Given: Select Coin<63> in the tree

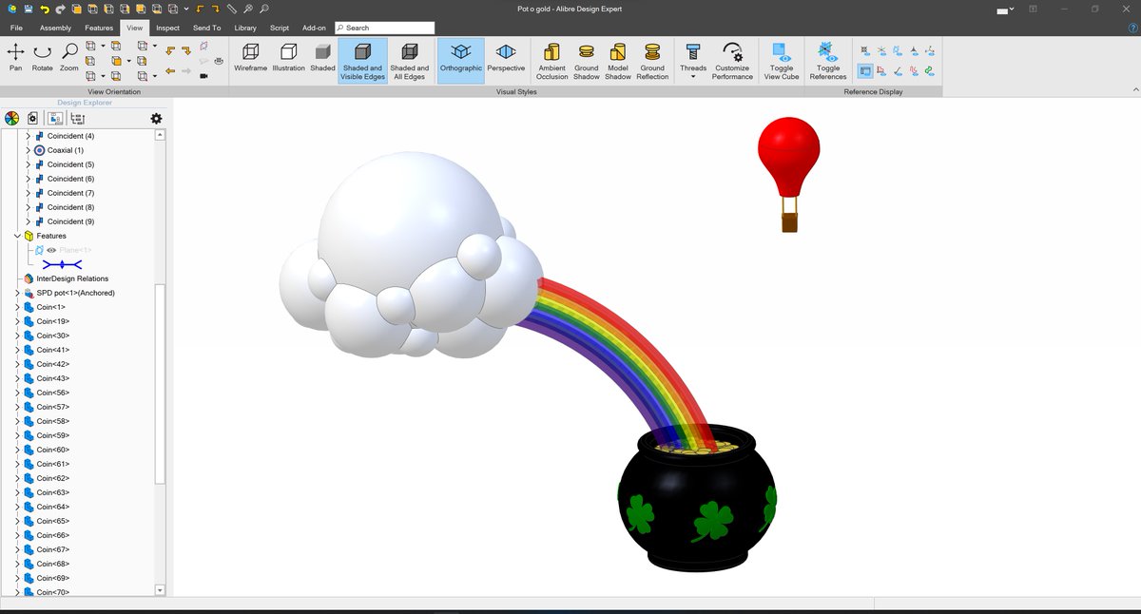Looking at the screenshot, I should 53,492.
